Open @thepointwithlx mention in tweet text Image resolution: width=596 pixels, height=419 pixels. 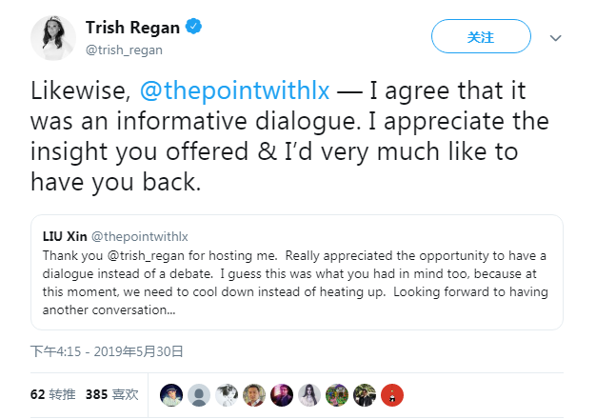pyautogui.click(x=234, y=90)
